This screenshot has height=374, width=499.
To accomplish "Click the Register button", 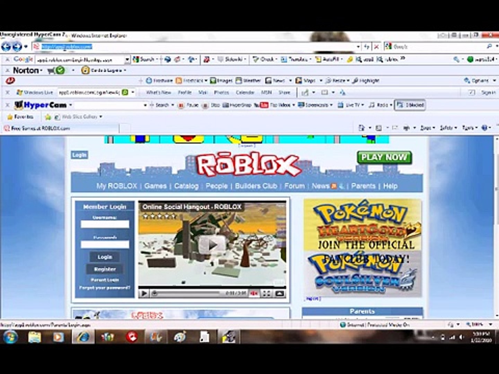I will point(105,269).
